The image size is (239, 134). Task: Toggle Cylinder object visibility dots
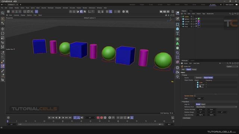click(193, 22)
